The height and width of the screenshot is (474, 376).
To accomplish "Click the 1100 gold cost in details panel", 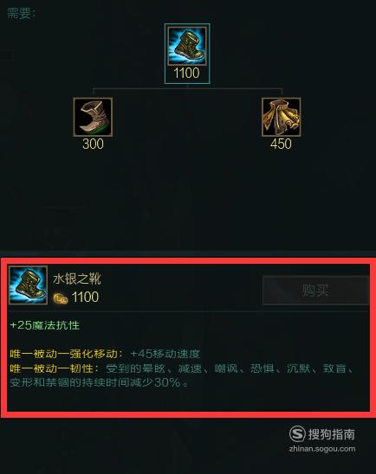I will (x=85, y=298).
